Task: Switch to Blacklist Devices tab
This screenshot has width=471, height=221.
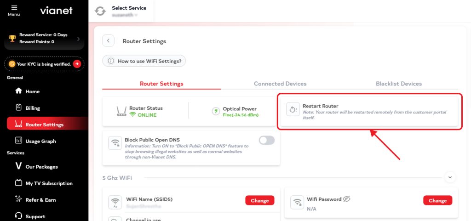Action: (x=399, y=84)
